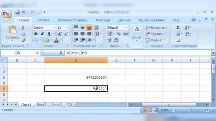Click the formula bar with =19^2+19^3
This screenshot has width=216, height=121.
click(x=137, y=53)
